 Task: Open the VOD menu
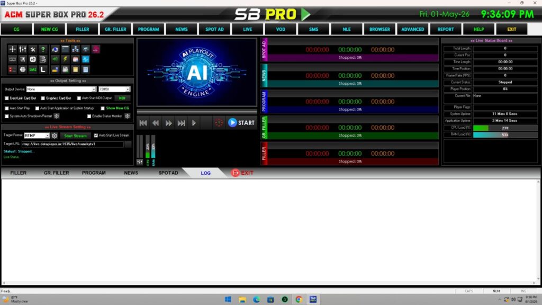[281, 30]
